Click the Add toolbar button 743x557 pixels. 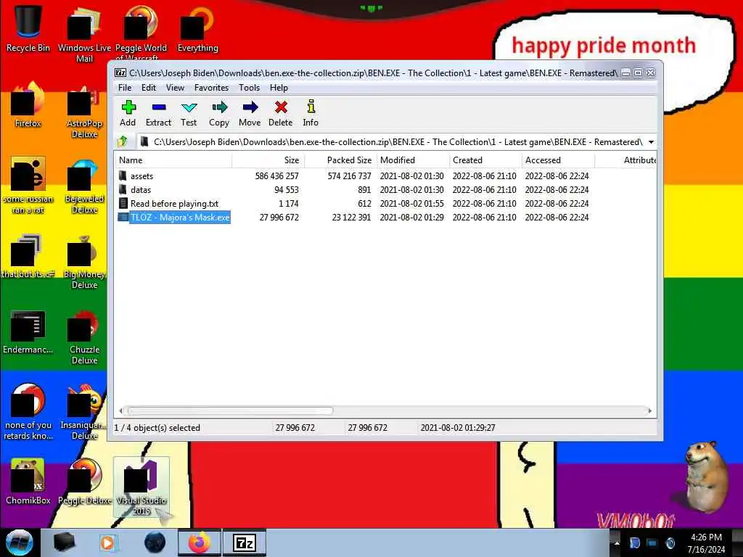(x=128, y=114)
